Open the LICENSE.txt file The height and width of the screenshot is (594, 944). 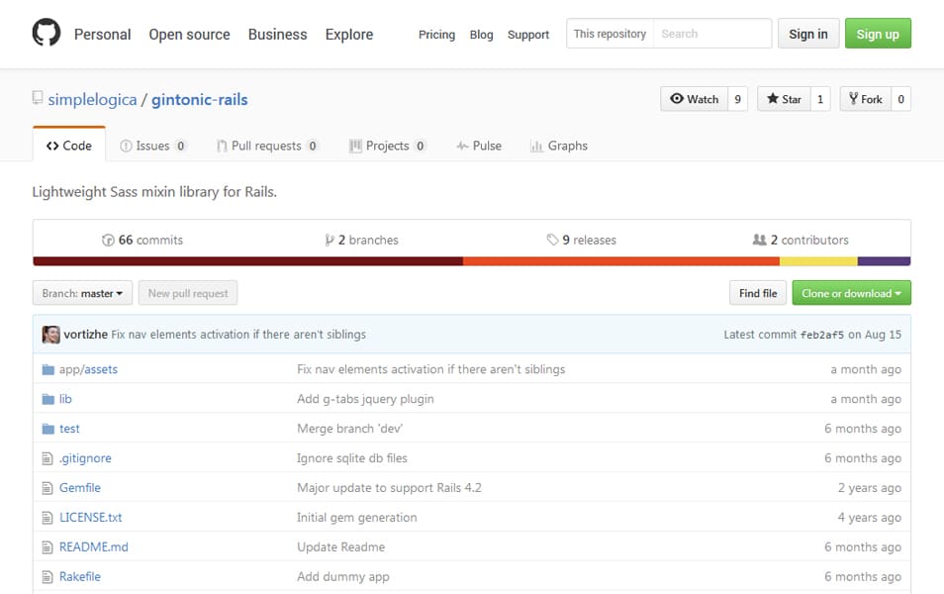[90, 518]
